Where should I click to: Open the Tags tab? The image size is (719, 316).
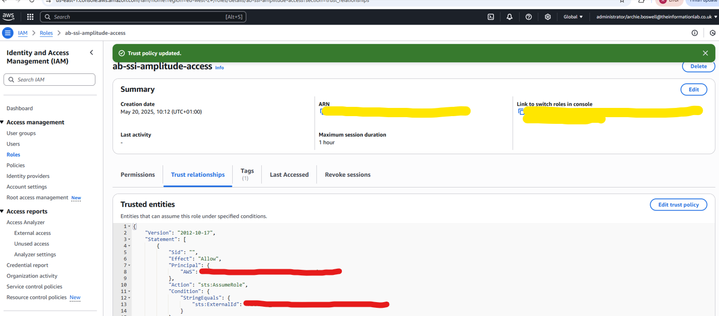click(x=247, y=174)
